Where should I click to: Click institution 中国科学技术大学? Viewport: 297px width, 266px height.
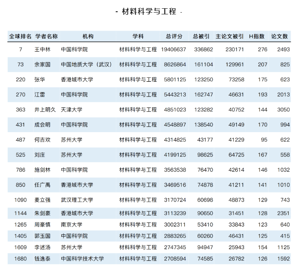[x=82, y=259]
